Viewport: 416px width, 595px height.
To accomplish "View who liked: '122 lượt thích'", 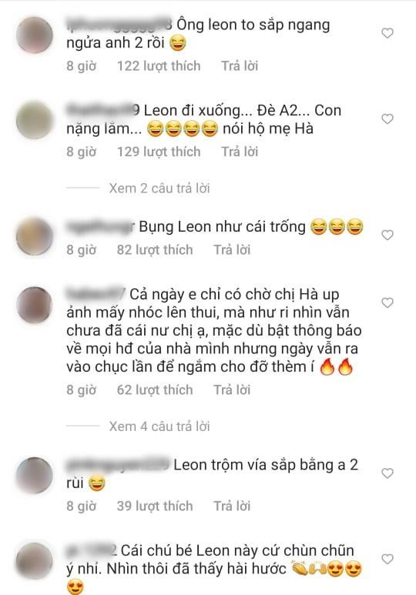I will tap(159, 66).
